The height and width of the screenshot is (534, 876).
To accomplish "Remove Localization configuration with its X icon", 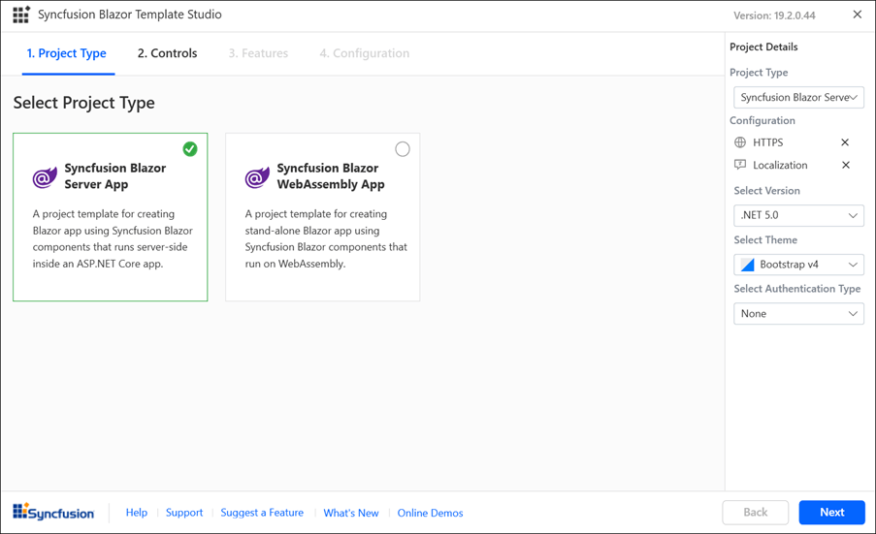I will pyautogui.click(x=845, y=165).
